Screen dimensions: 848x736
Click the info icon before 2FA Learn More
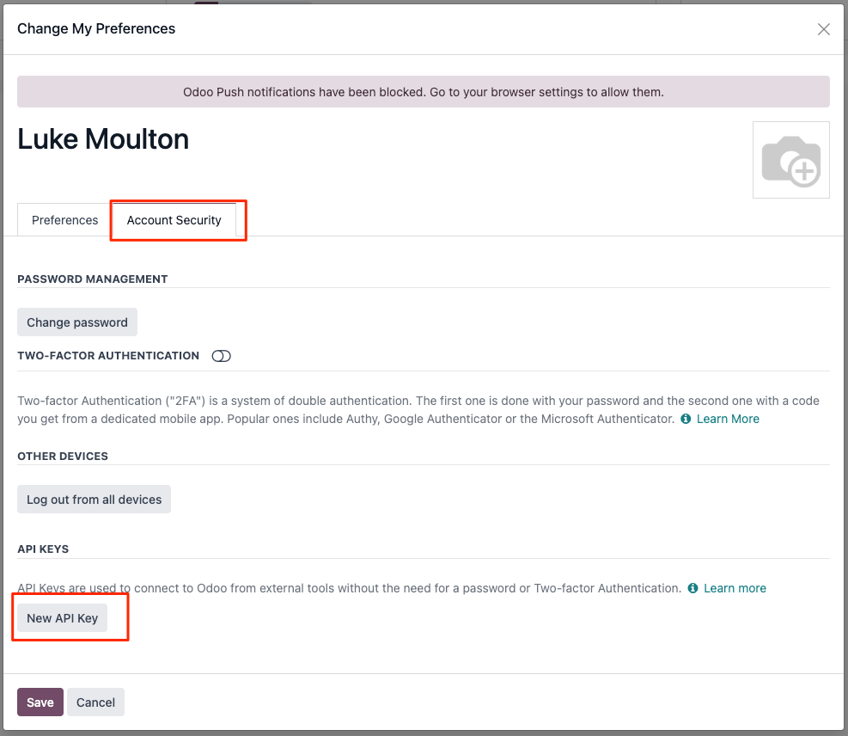[x=685, y=419]
